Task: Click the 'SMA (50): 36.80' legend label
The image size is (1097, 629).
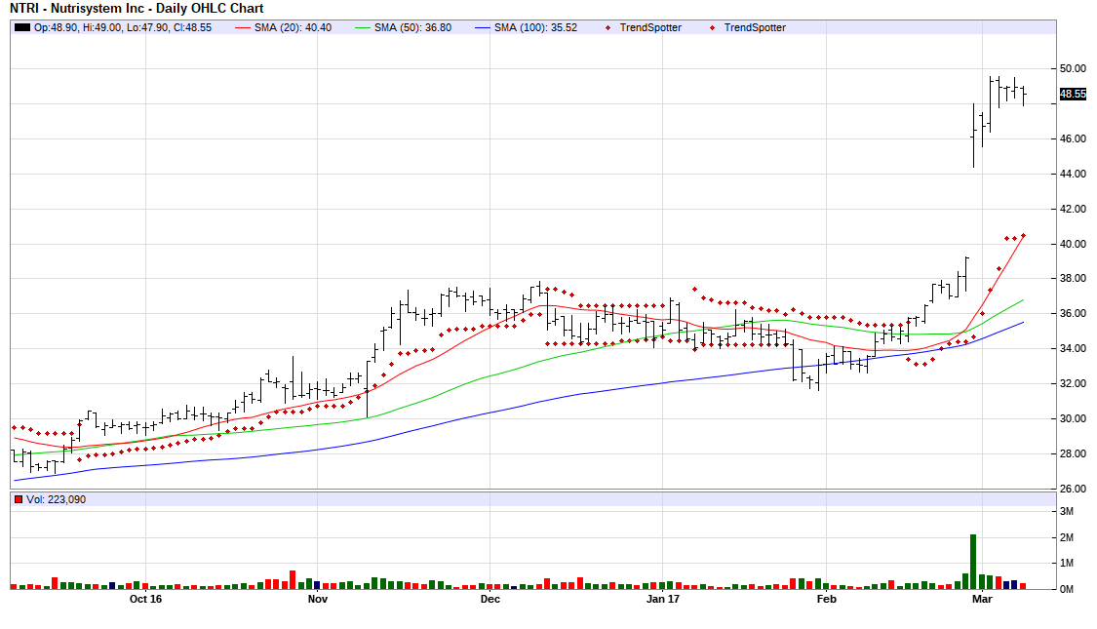Action: (412, 28)
